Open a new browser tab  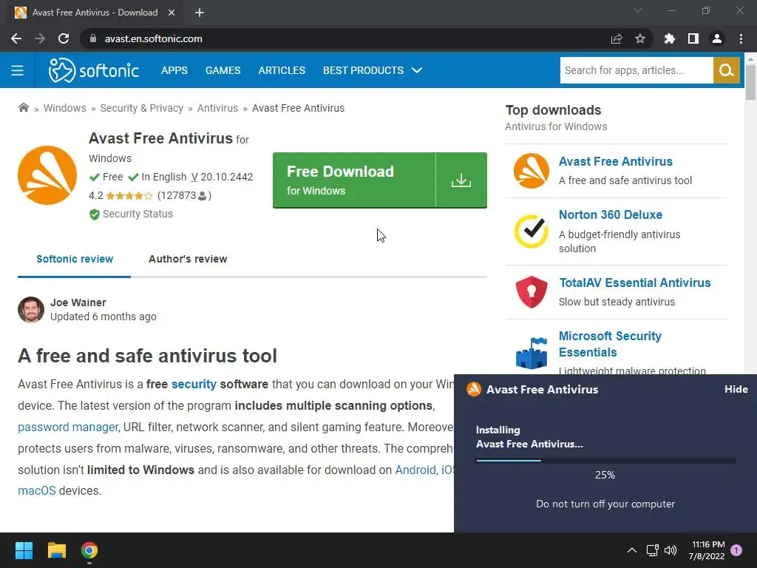200,13
